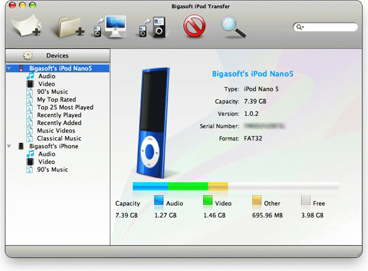Click the FAT32 format value
The height and width of the screenshot is (271, 368).
[x=253, y=139]
